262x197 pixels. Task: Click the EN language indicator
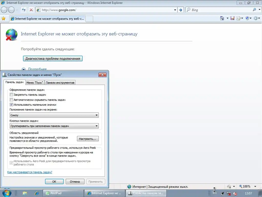215,193
